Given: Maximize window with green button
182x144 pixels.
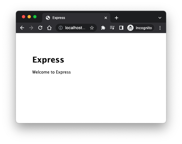Looking at the screenshot, I should (x=35, y=17).
